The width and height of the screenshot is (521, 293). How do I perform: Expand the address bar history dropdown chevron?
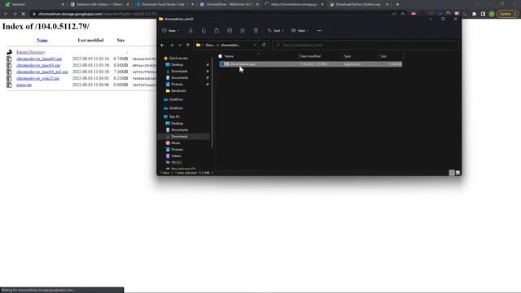255,46
